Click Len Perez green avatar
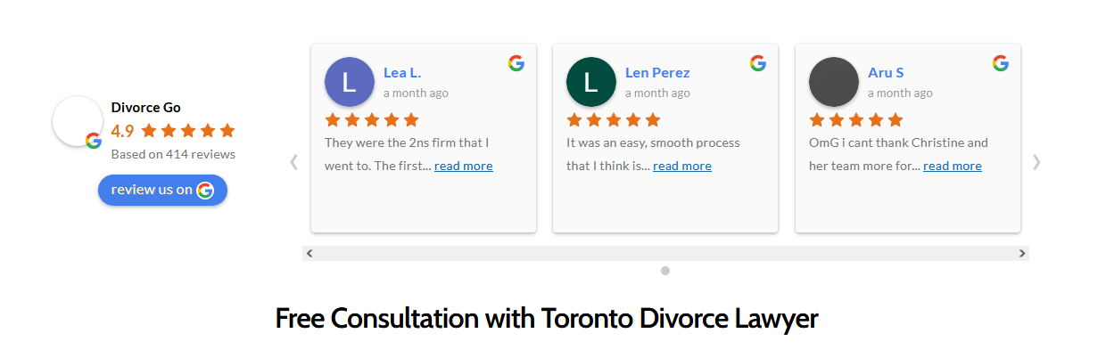Image resolution: width=1106 pixels, height=358 pixels. pyautogui.click(x=591, y=82)
